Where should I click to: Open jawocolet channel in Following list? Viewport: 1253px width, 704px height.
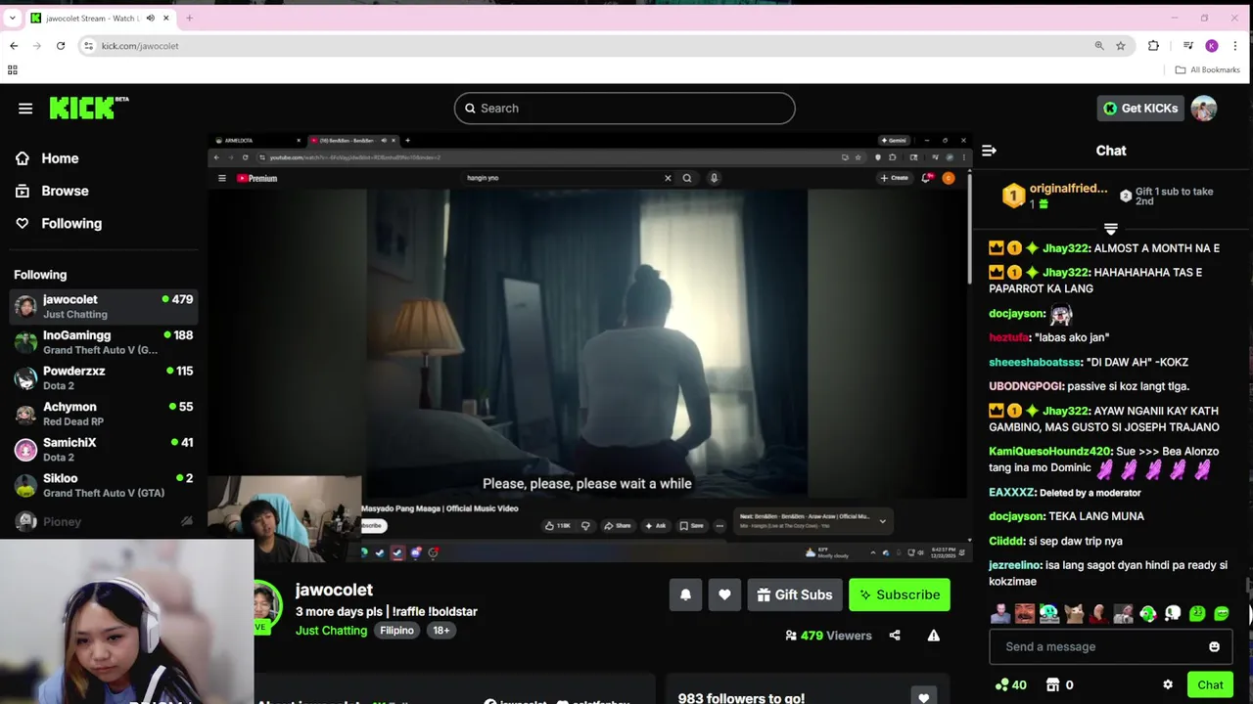pyautogui.click(x=104, y=306)
